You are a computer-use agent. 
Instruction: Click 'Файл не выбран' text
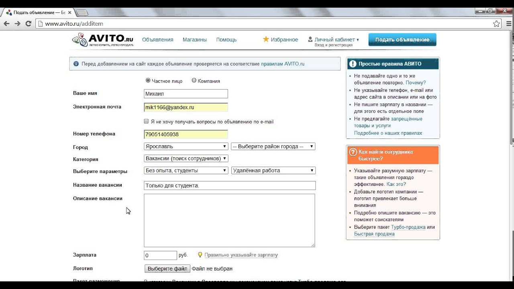(x=212, y=269)
